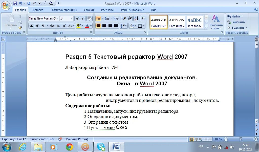Undo last action in Quick Access toolbar
The height and width of the screenshot is (152, 259).
tap(20, 3)
